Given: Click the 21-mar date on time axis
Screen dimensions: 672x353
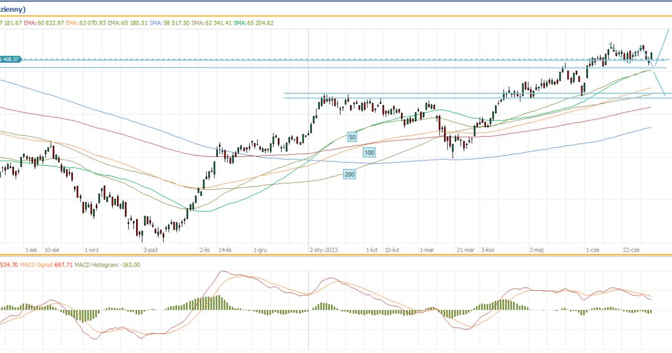Looking at the screenshot, I should pos(465,250).
